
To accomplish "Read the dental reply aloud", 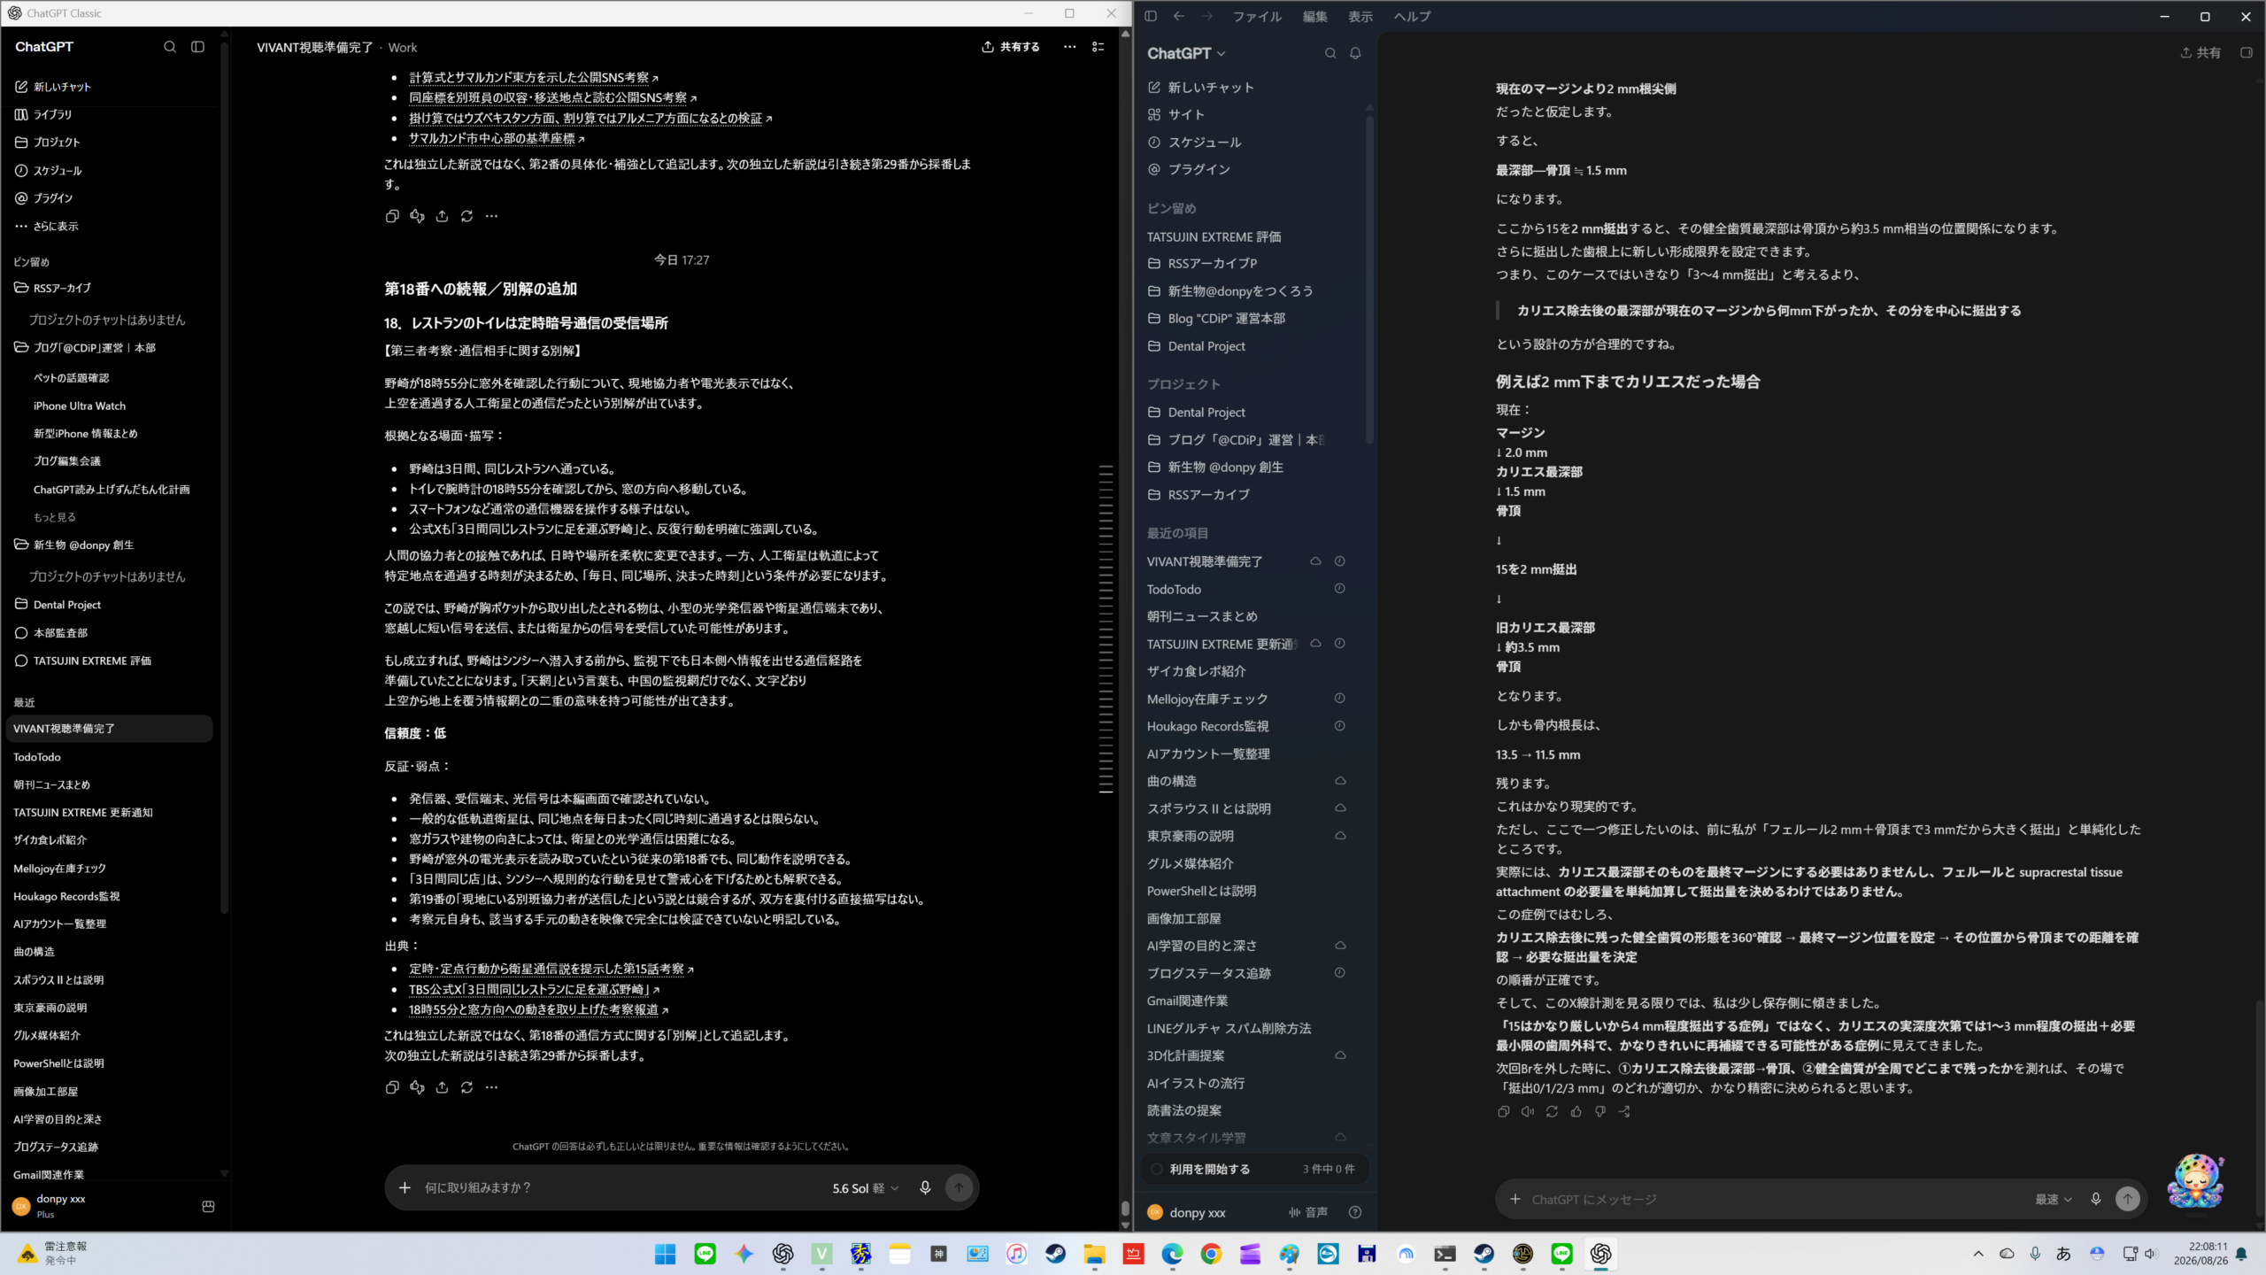I will 1528,1111.
